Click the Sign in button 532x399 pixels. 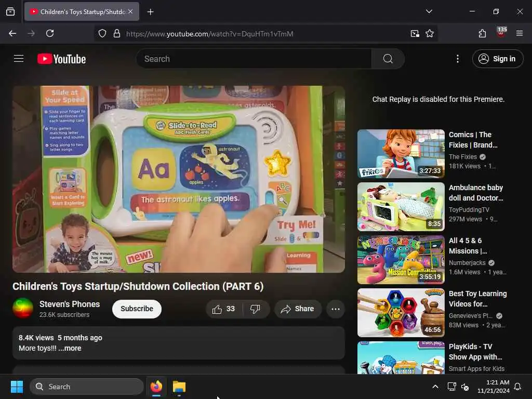497,59
